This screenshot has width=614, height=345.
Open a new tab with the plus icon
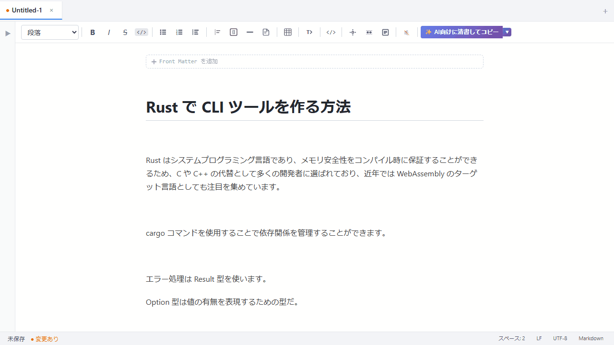point(605,11)
